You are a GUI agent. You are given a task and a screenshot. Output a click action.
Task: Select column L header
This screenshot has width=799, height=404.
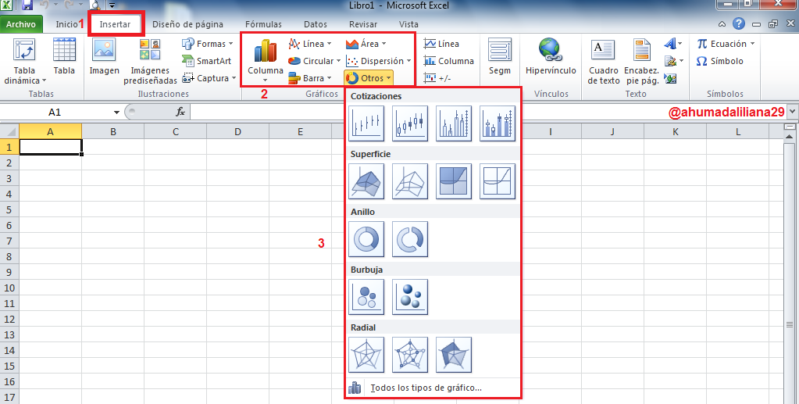tap(738, 131)
